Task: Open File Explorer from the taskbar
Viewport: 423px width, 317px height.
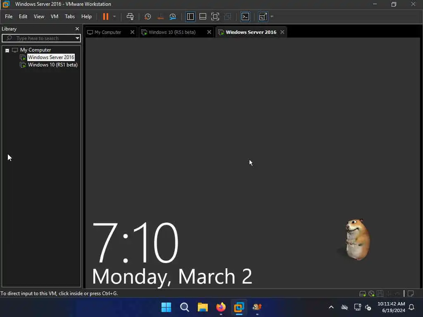Action: [202, 307]
